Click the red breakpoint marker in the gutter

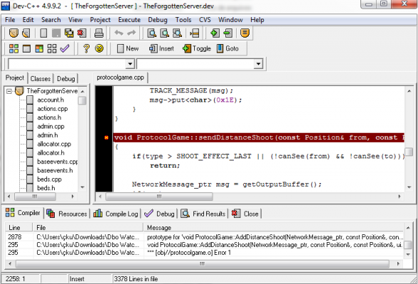(x=107, y=138)
